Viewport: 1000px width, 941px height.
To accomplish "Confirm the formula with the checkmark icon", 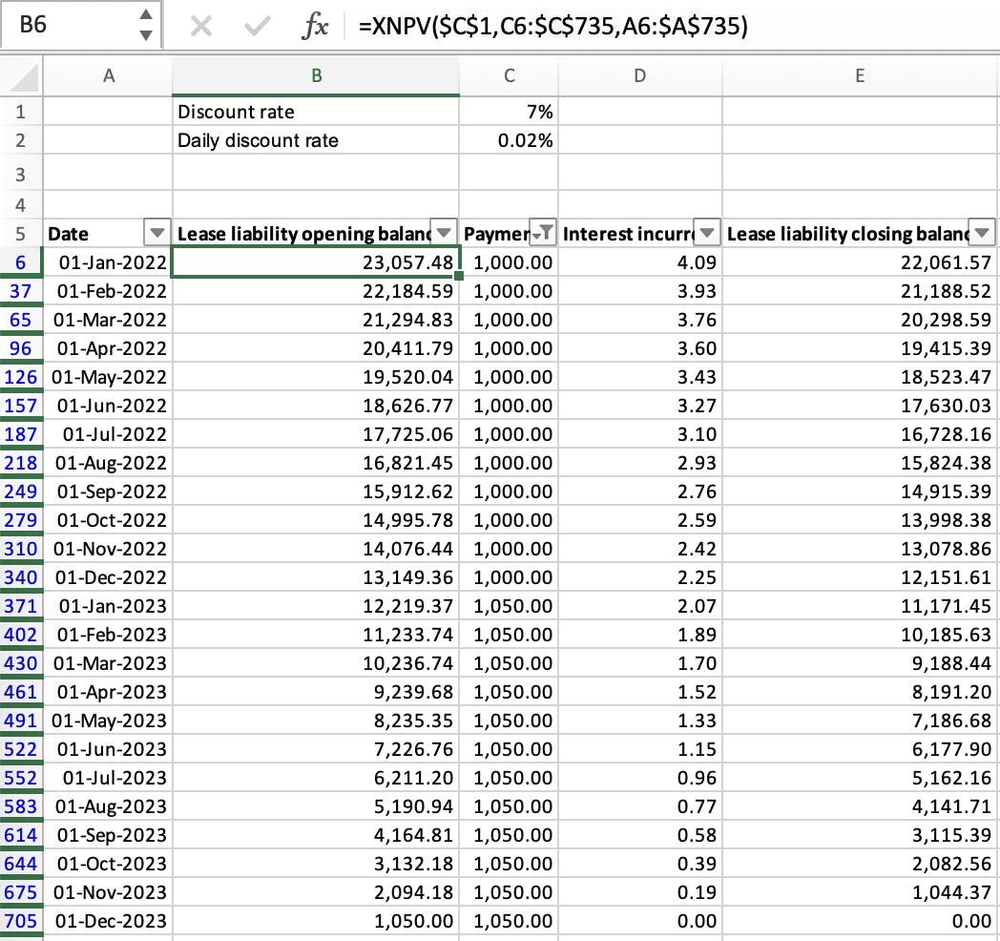I will point(257,26).
